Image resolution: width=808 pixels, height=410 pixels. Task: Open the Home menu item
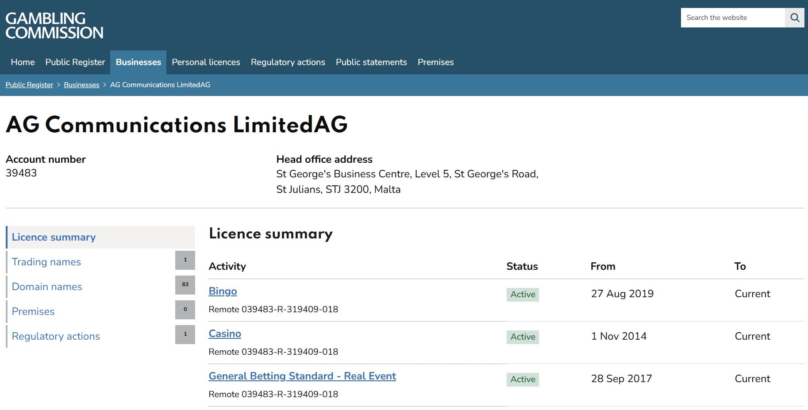point(23,62)
